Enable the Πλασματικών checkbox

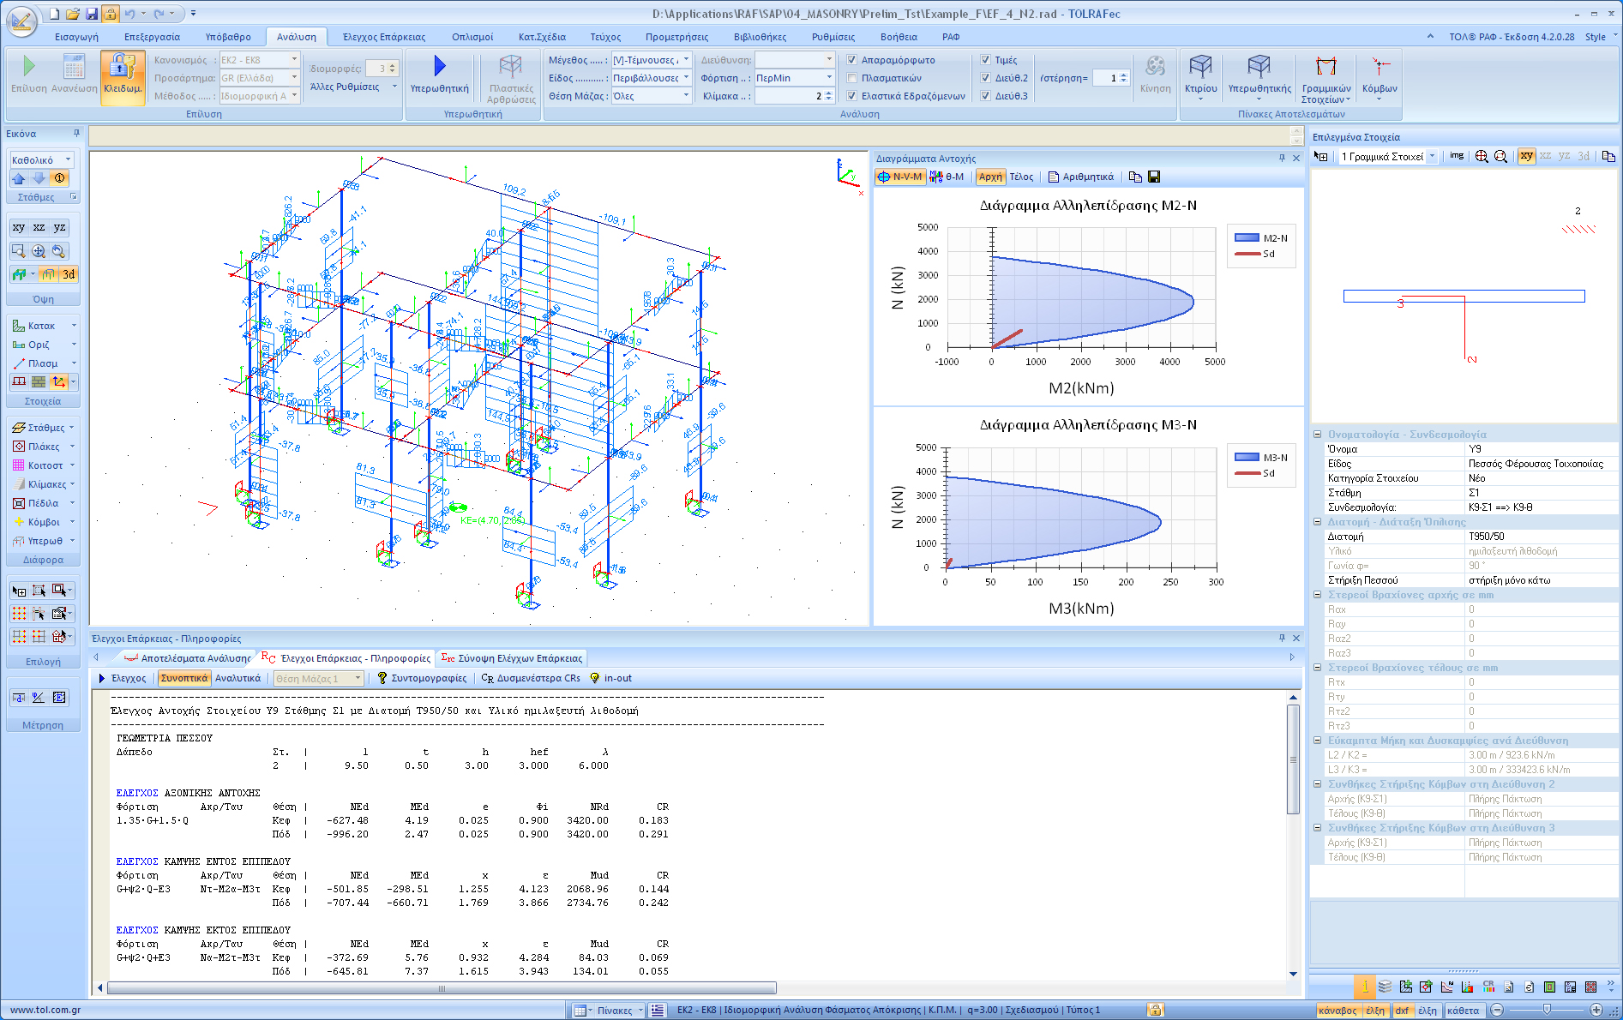[851, 78]
